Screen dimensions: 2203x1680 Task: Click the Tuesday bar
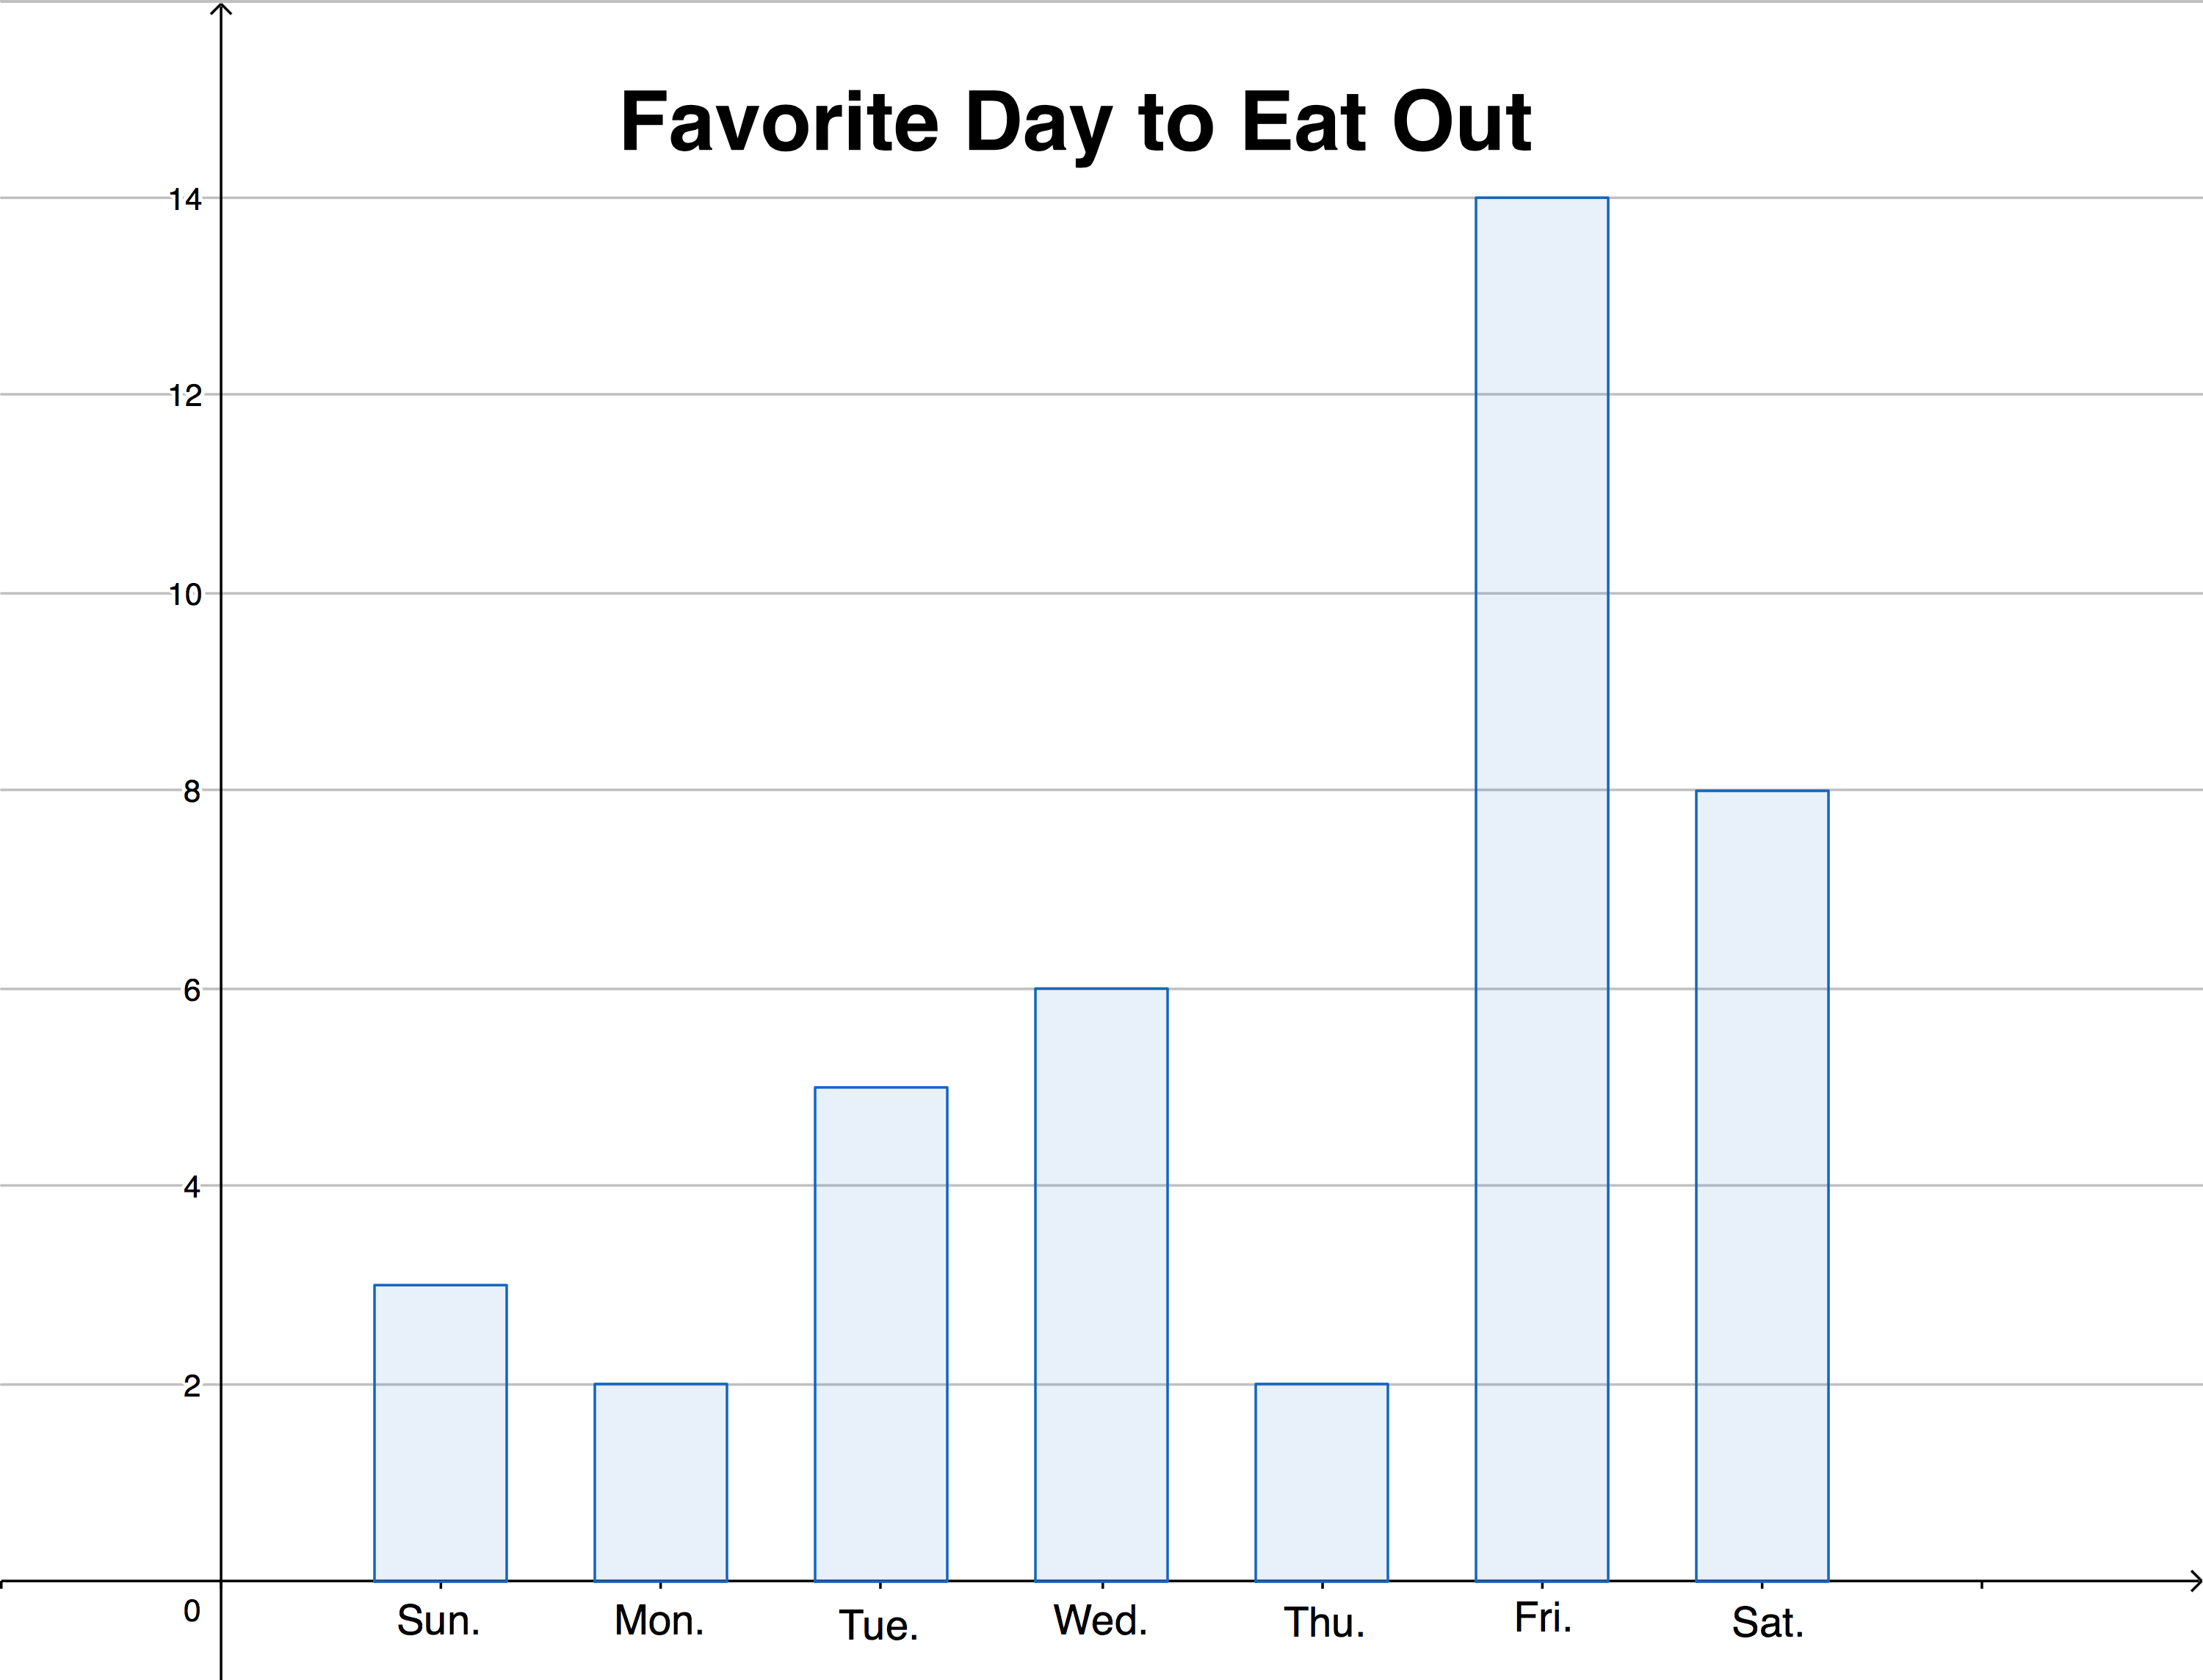pos(880,1334)
